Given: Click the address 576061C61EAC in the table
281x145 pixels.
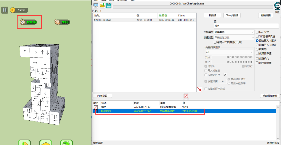Looking at the screenshot, I should point(142,107).
